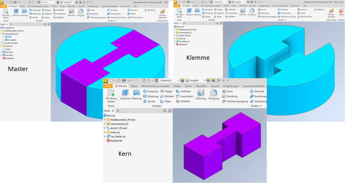Select Bauteilende in Kern browser
The image size is (345, 183).
point(114,141)
